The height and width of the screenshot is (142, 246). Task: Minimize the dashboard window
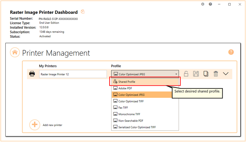[219, 4]
